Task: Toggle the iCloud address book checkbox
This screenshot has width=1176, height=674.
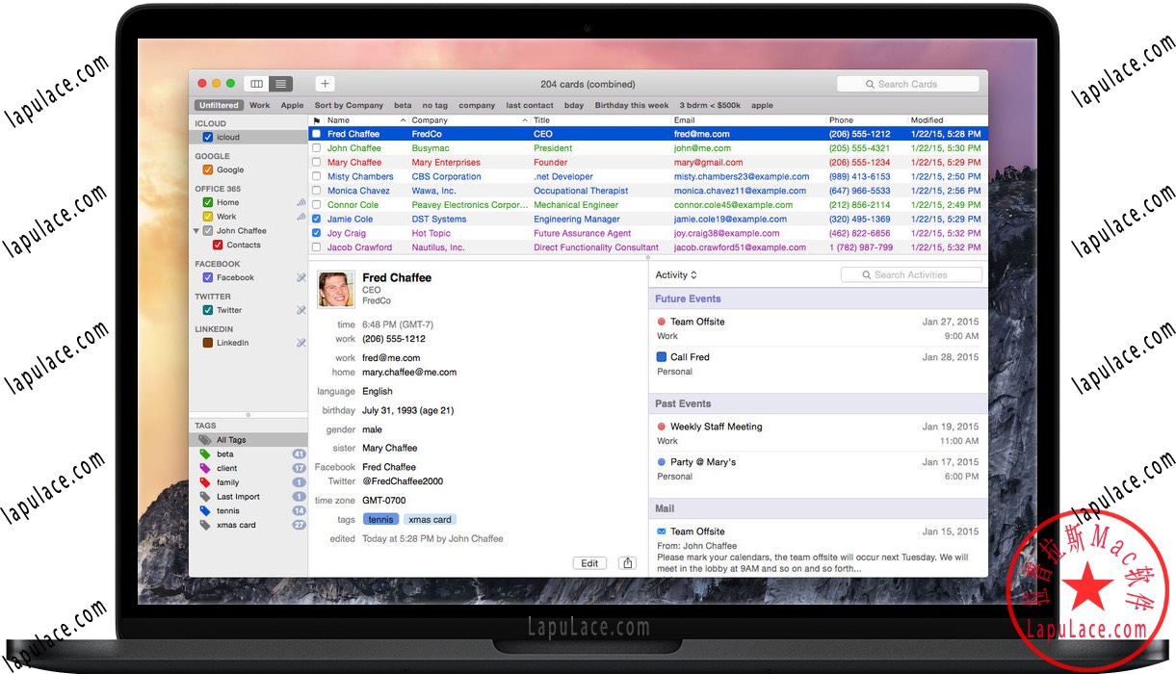Action: point(207,138)
